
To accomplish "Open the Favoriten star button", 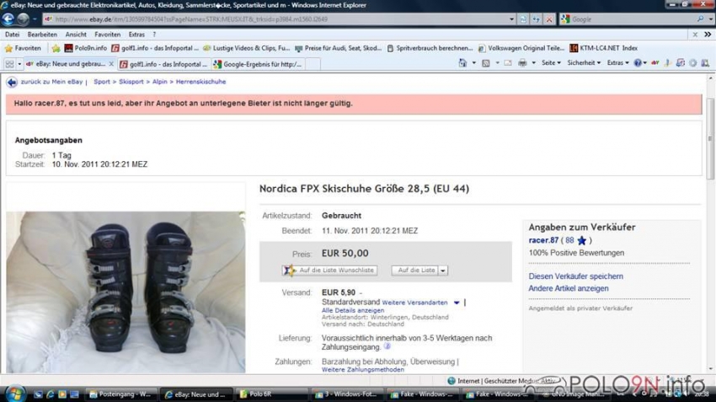I will [23, 48].
